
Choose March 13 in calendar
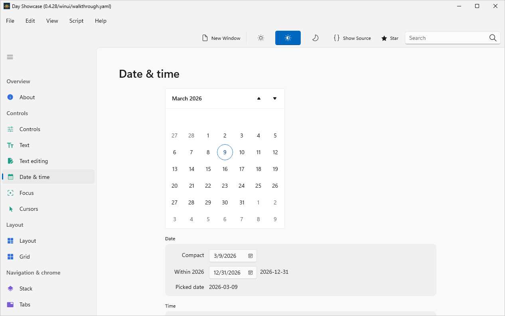coord(175,169)
